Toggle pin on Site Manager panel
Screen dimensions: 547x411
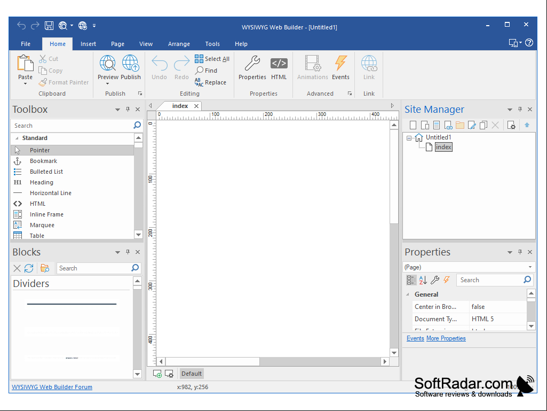tap(520, 110)
